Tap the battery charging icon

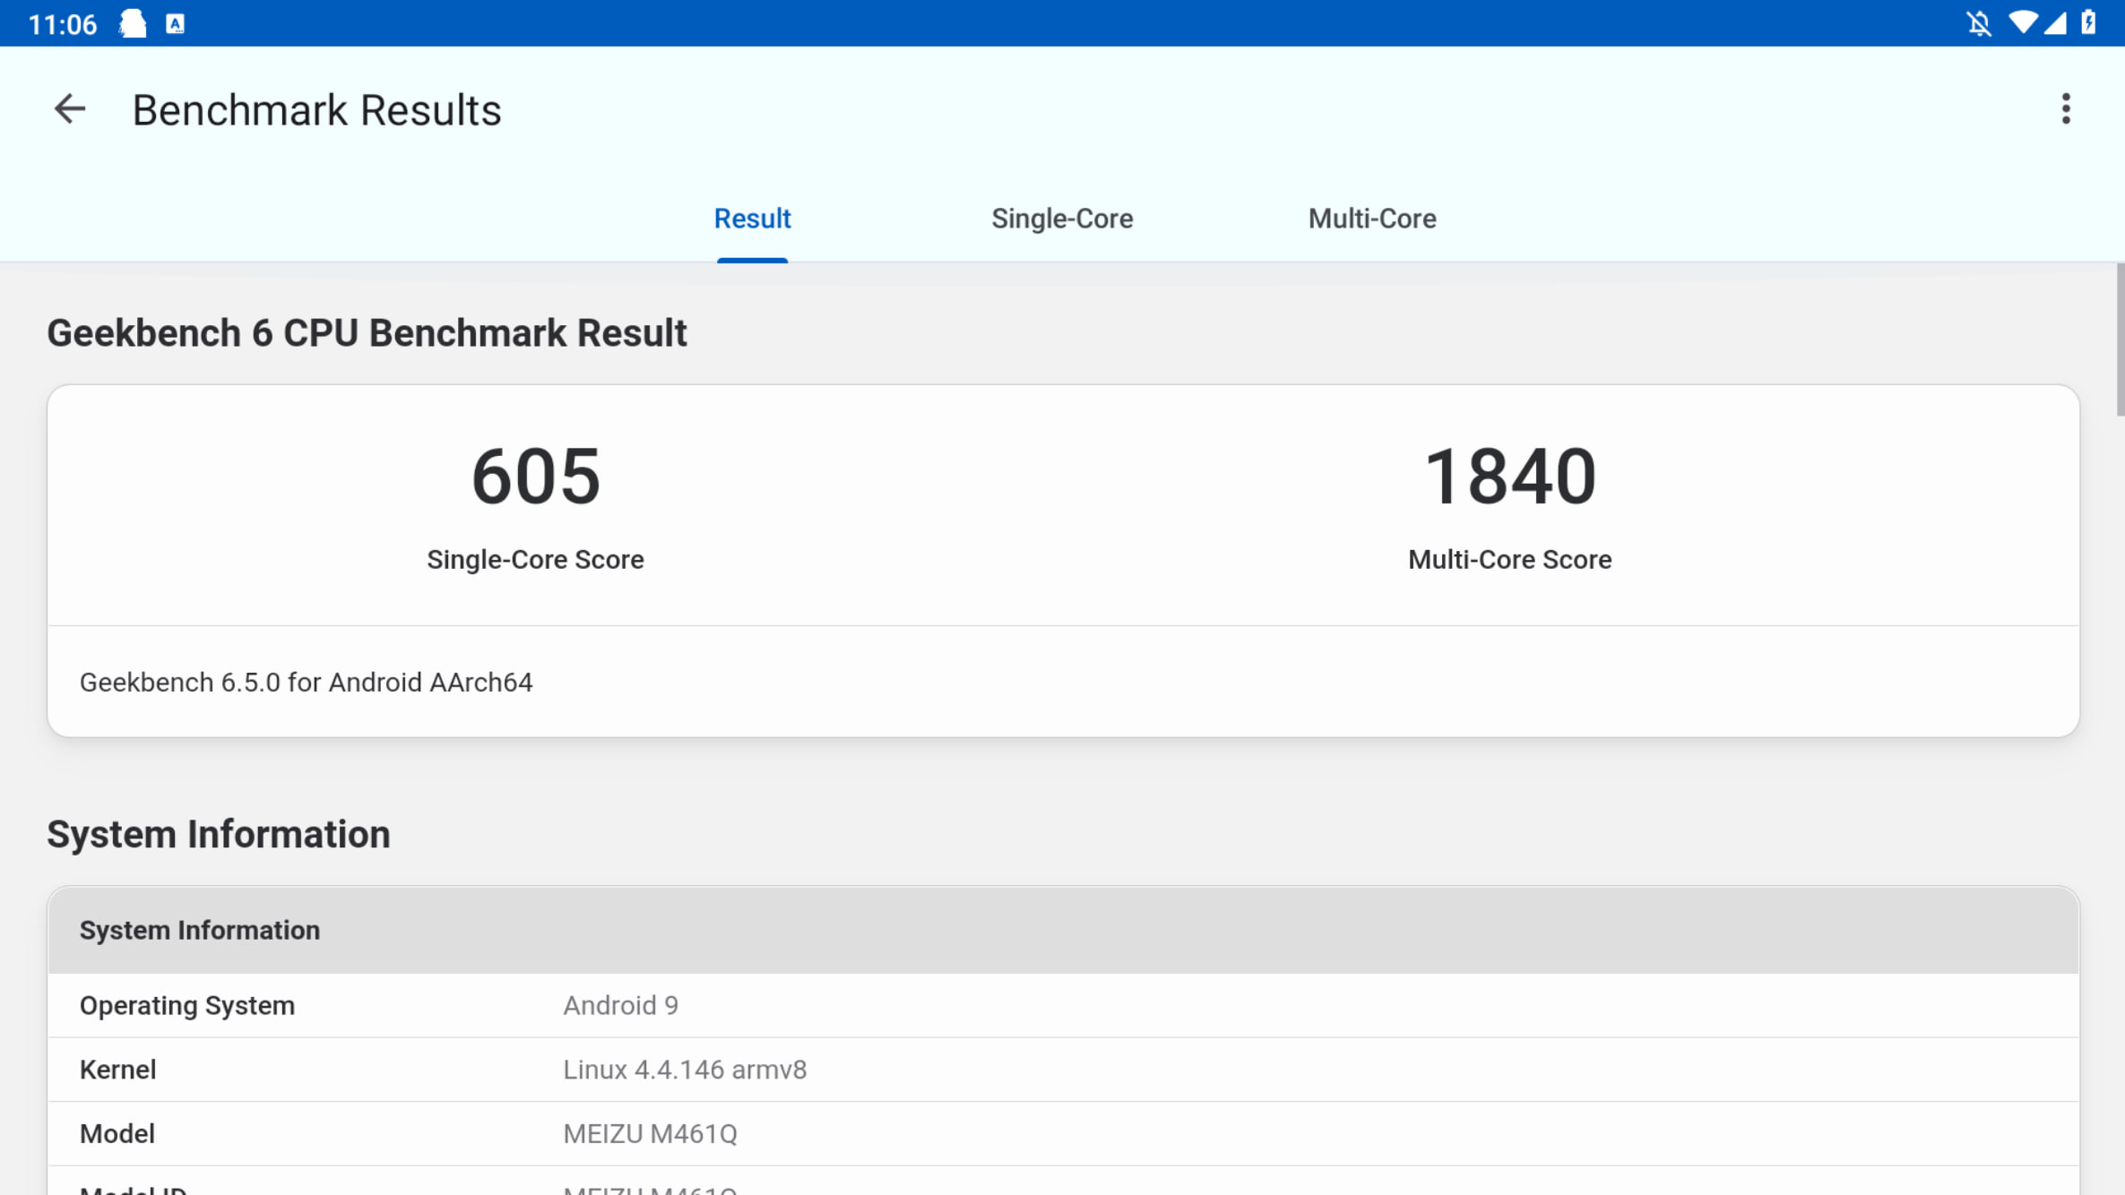point(2088,22)
